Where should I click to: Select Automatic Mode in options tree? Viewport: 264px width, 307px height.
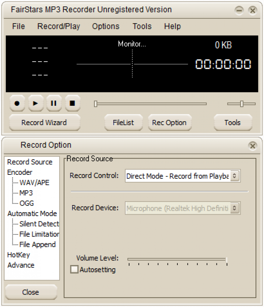(32, 213)
